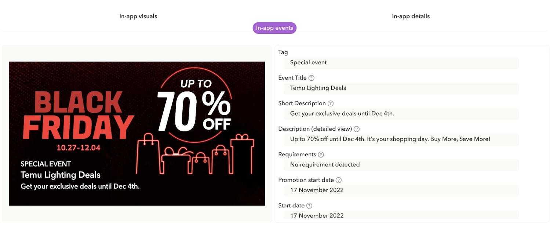The width and height of the screenshot is (550, 229).
Task: Click the Special event tag field
Action: coord(401,62)
